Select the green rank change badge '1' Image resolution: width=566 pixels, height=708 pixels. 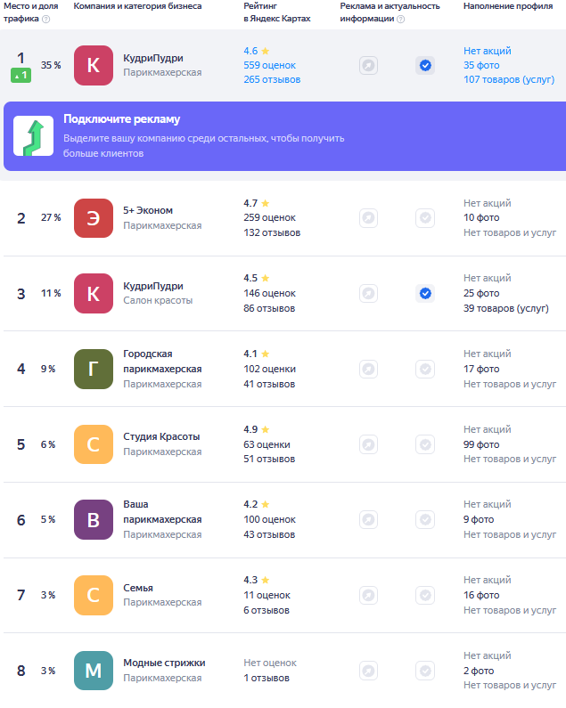pos(21,76)
